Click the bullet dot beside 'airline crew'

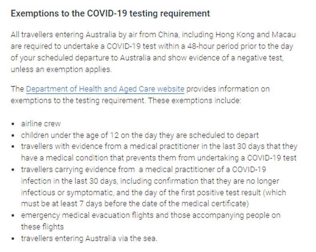click(14, 124)
